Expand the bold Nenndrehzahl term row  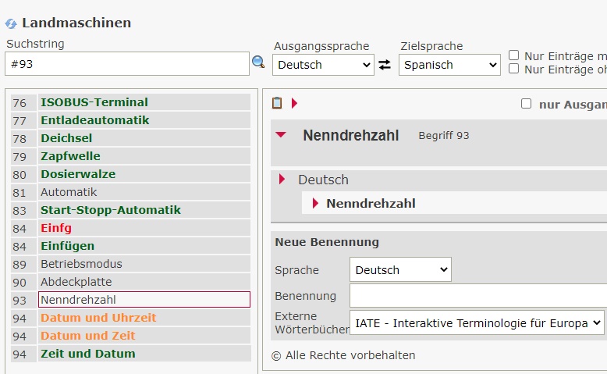coord(316,204)
